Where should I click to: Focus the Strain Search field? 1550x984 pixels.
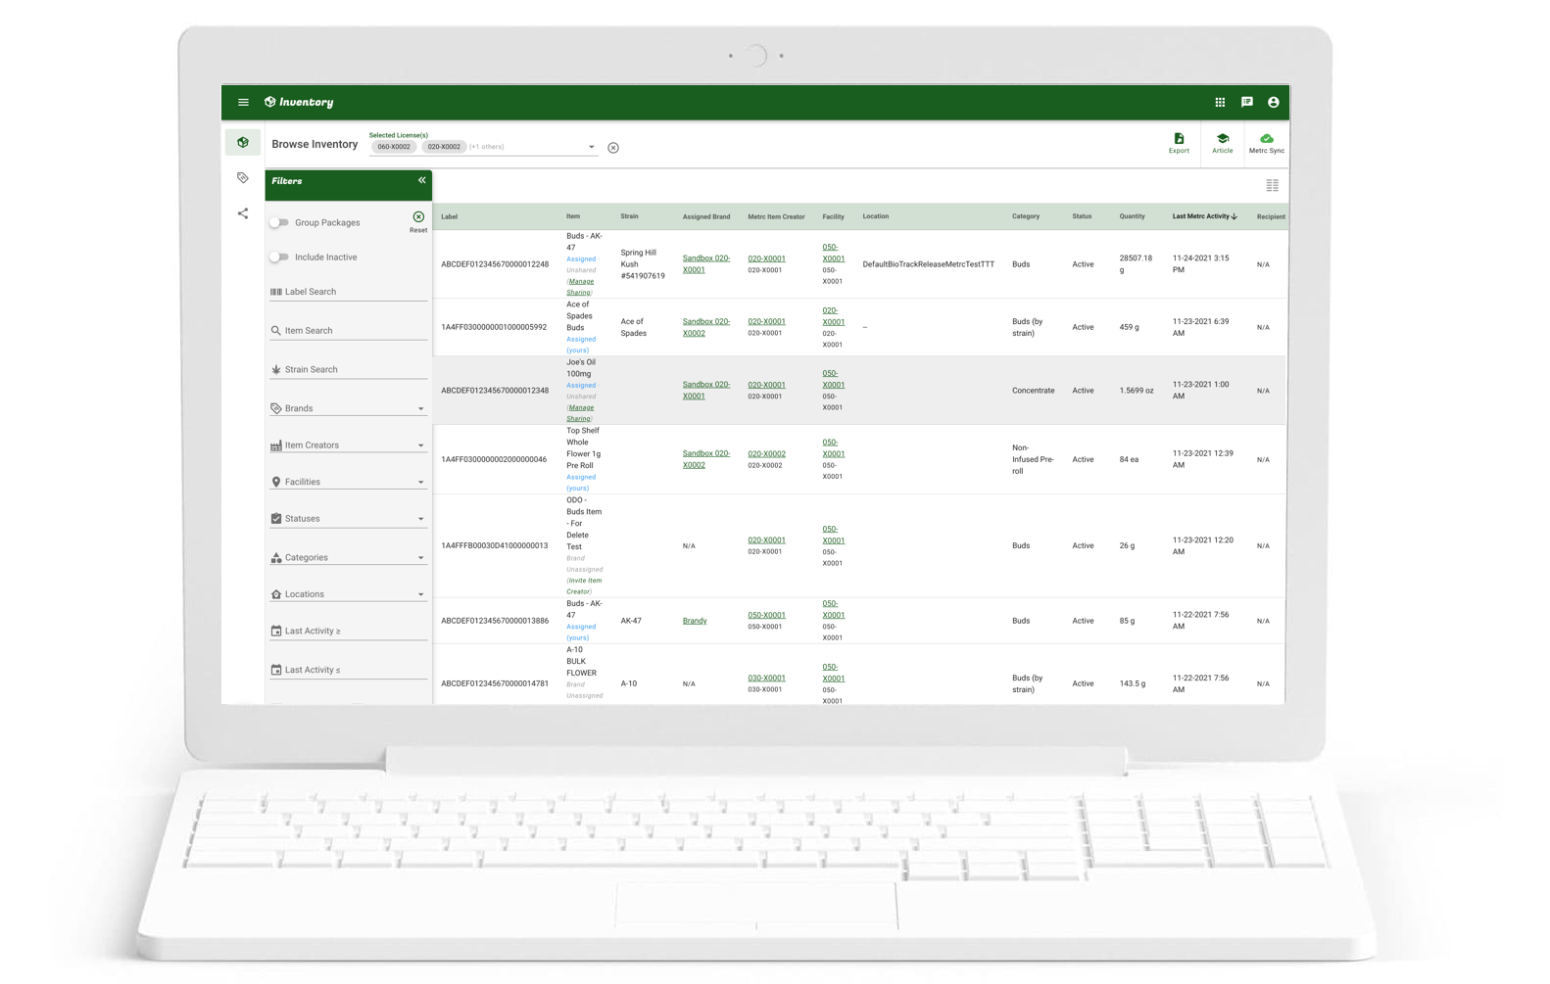(349, 369)
